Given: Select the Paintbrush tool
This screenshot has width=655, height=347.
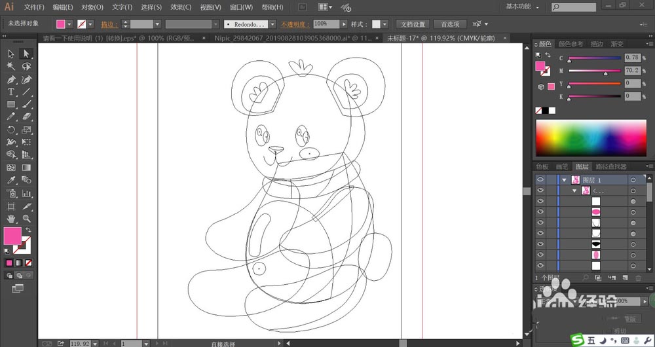Looking at the screenshot, I should [26, 104].
